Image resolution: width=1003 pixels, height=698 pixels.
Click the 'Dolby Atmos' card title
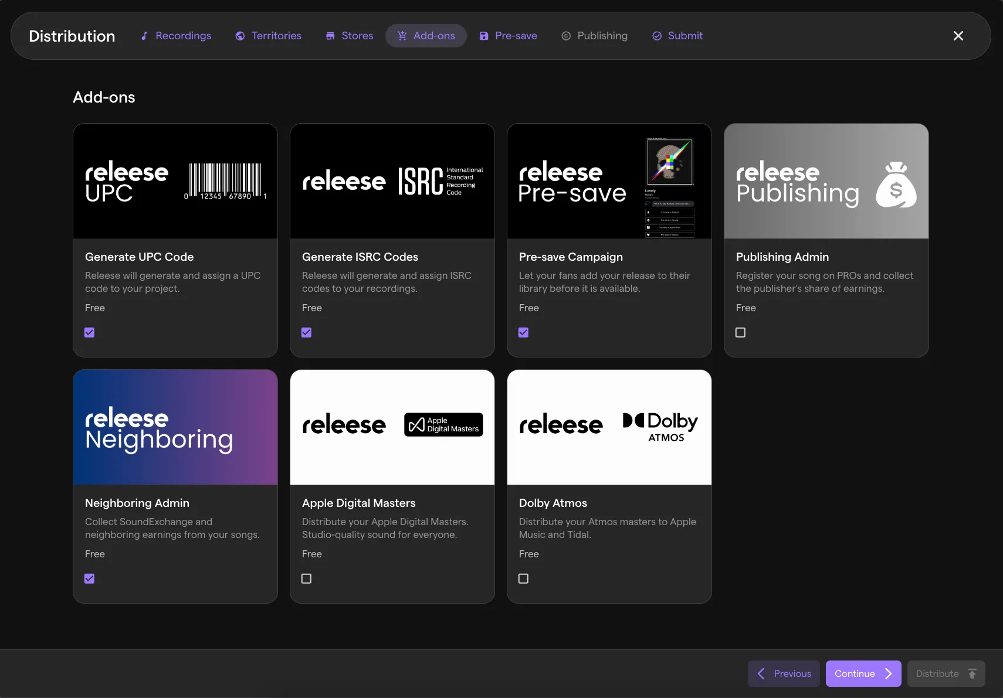(553, 503)
